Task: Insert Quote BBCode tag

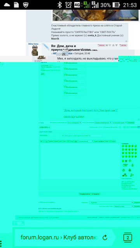Action: tap(51, 141)
